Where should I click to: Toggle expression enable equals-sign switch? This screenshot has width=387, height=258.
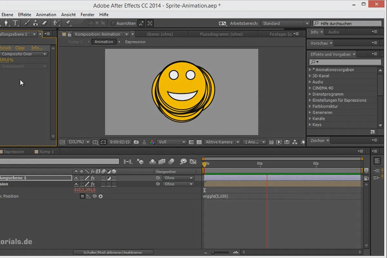pos(83,196)
